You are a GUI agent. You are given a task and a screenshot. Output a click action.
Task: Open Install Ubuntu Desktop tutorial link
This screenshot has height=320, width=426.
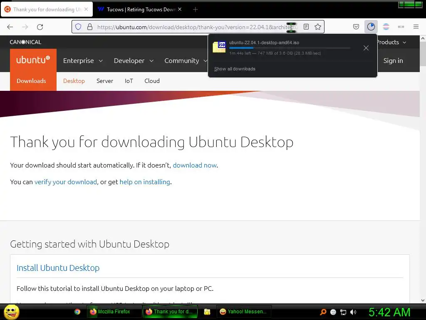[x=58, y=268]
